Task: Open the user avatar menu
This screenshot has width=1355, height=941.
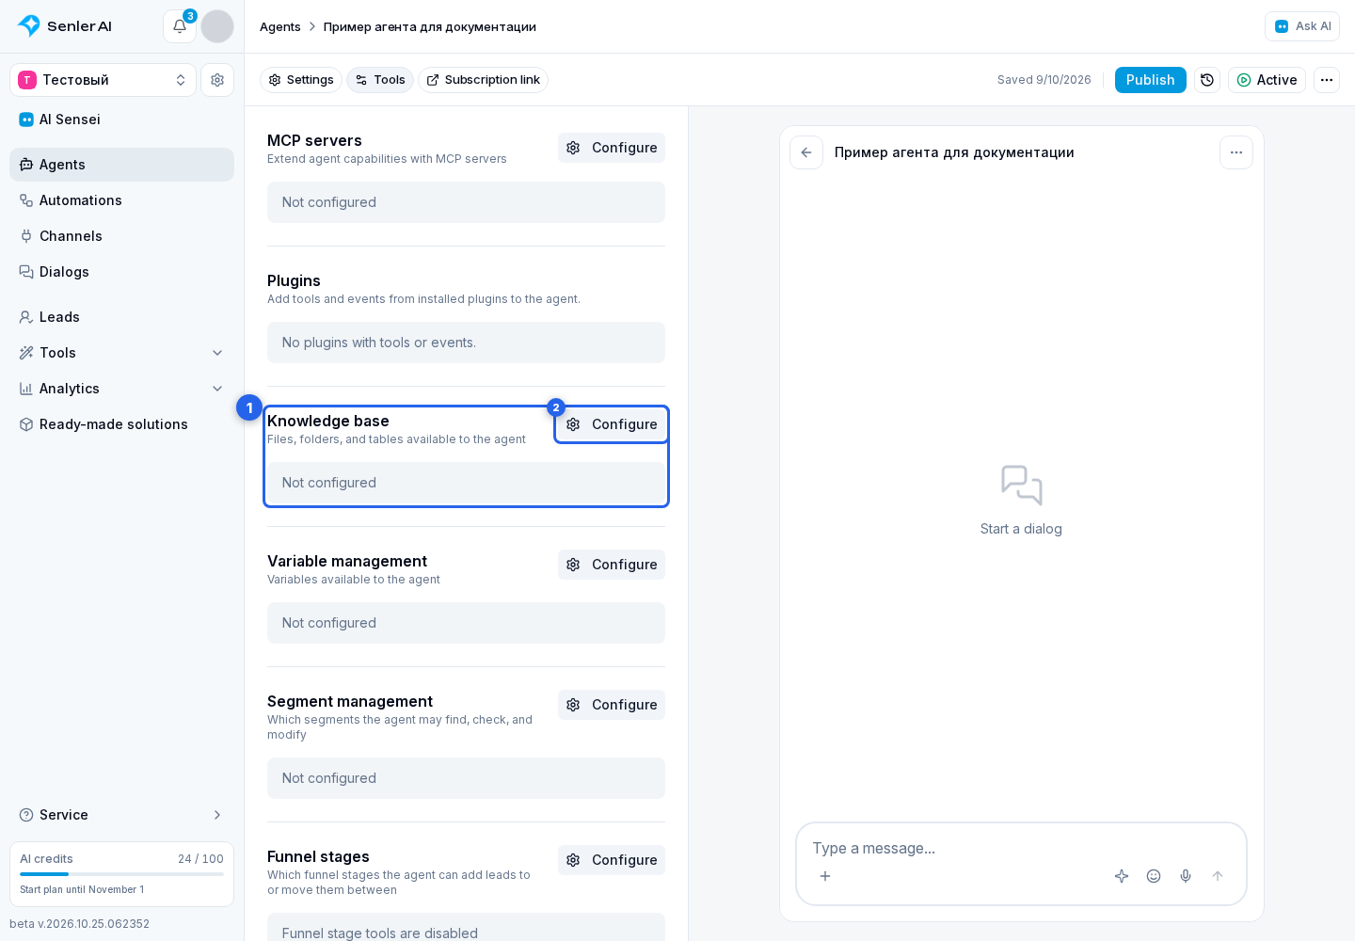Action: [217, 26]
